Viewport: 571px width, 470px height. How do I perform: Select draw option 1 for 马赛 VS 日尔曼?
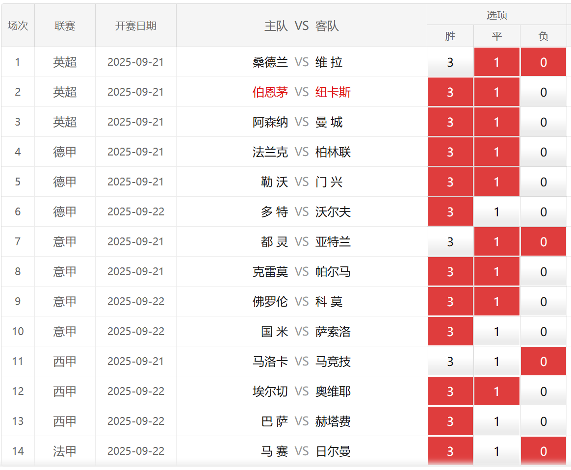click(496, 451)
